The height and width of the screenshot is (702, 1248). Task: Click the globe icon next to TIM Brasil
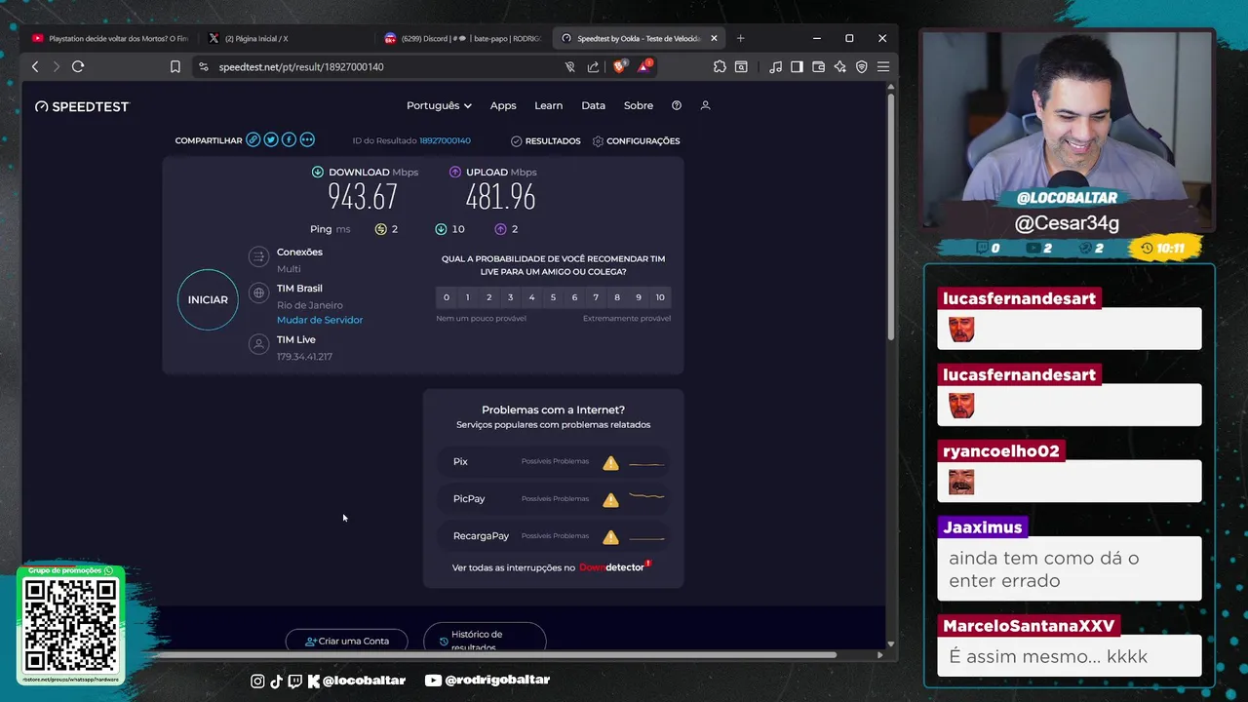click(258, 292)
